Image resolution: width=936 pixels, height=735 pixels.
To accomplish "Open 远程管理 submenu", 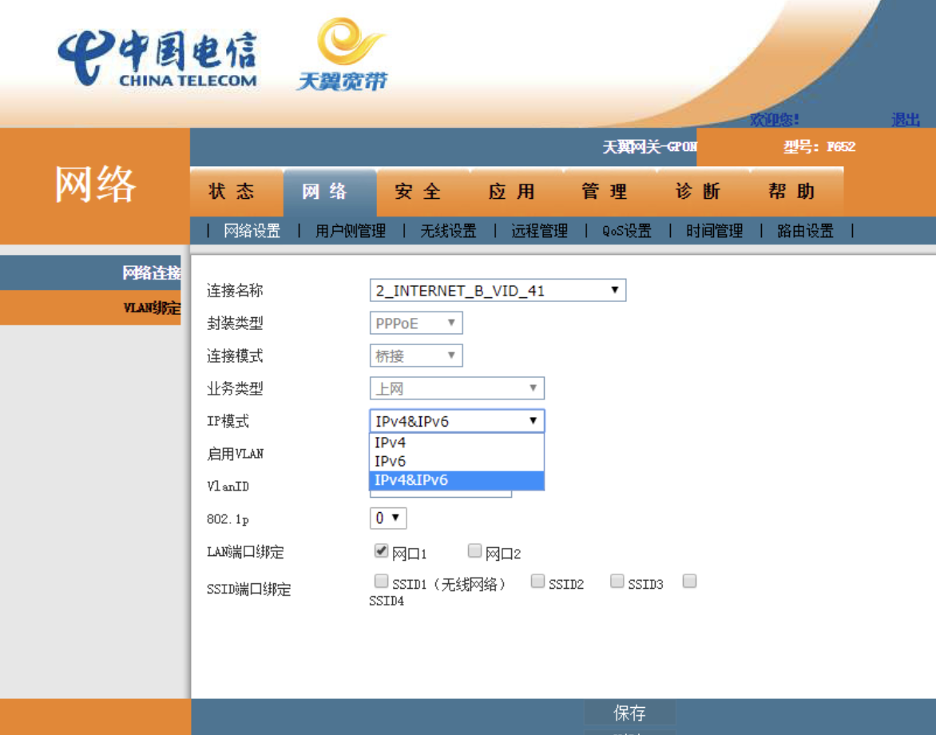I will (540, 231).
